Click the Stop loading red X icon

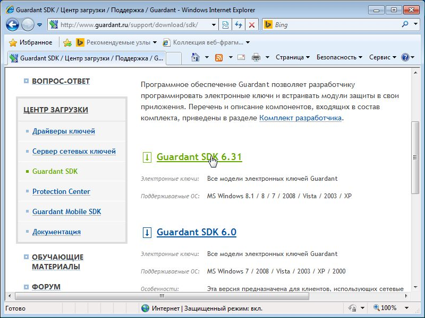point(251,25)
